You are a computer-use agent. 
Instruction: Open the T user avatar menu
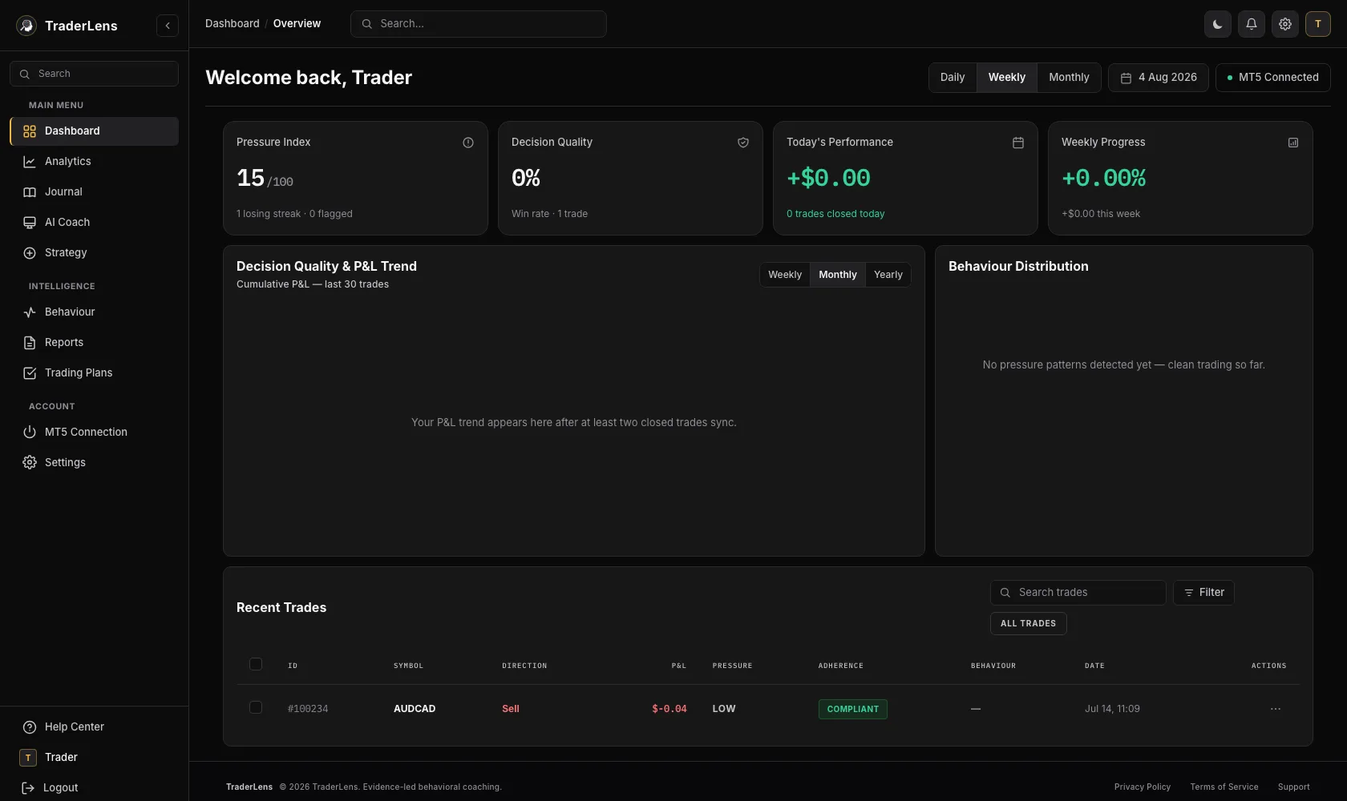[1317, 24]
